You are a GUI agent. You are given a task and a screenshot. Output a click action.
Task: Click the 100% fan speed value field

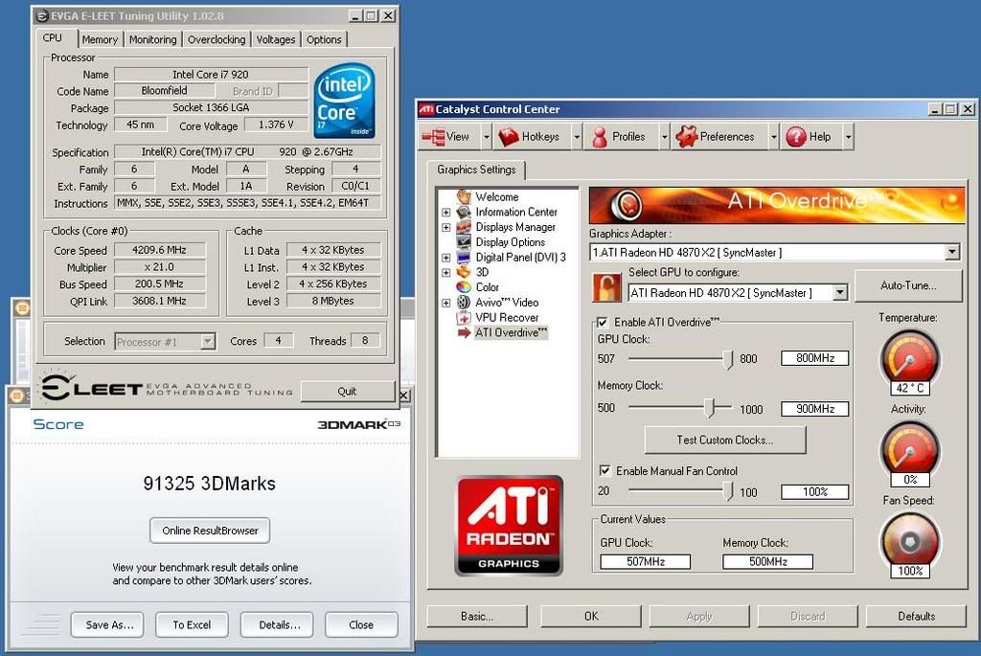click(x=814, y=492)
